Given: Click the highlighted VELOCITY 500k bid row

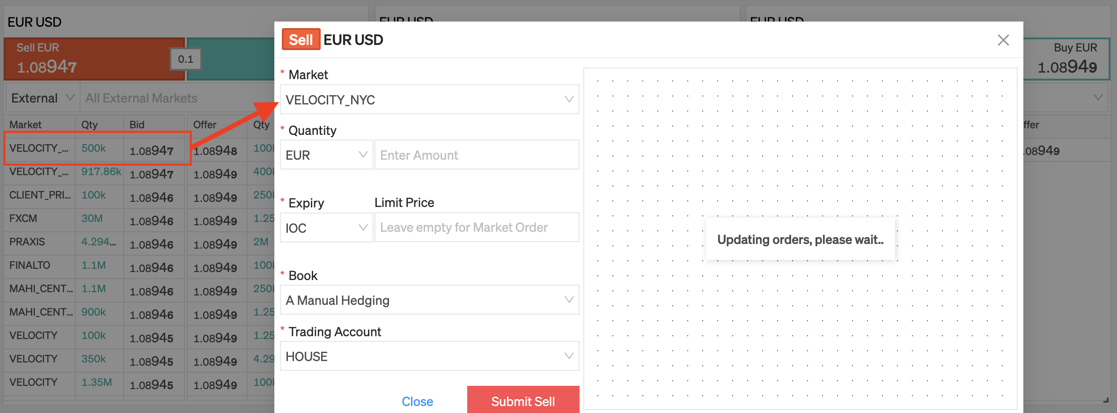Looking at the screenshot, I should click(97, 149).
